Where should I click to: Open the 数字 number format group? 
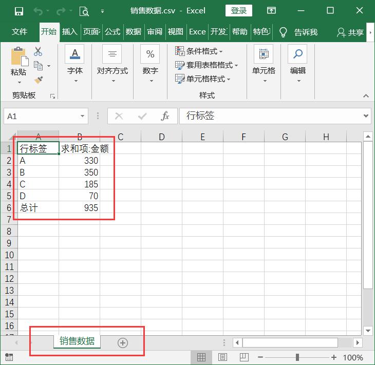150,64
